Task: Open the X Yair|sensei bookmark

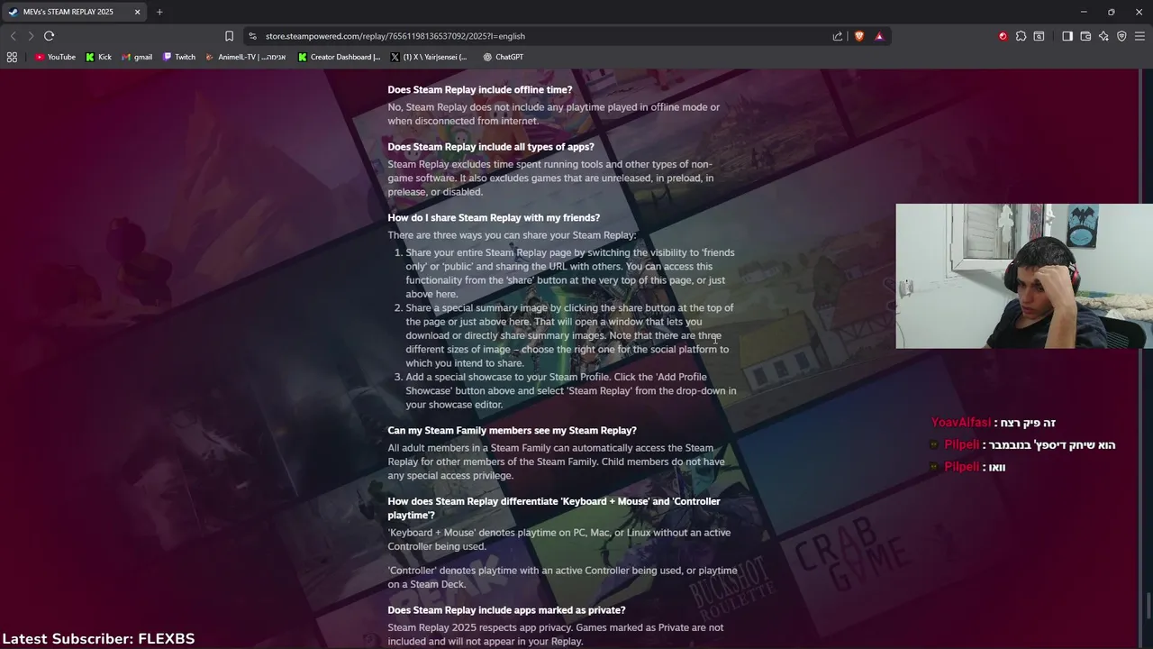Action: [429, 57]
